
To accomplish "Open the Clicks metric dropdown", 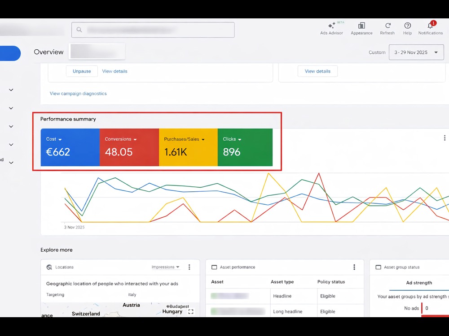I will 232,139.
